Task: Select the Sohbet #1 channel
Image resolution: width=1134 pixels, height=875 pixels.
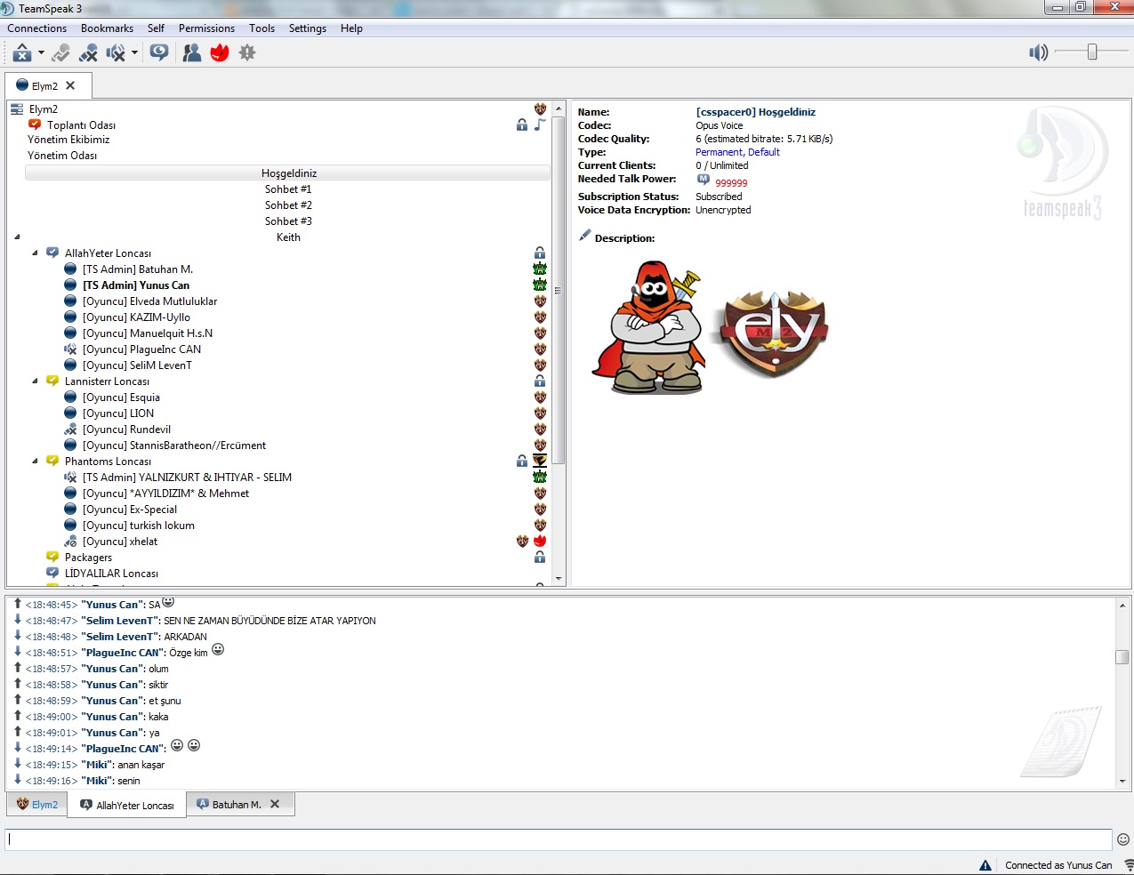Action: point(288,189)
